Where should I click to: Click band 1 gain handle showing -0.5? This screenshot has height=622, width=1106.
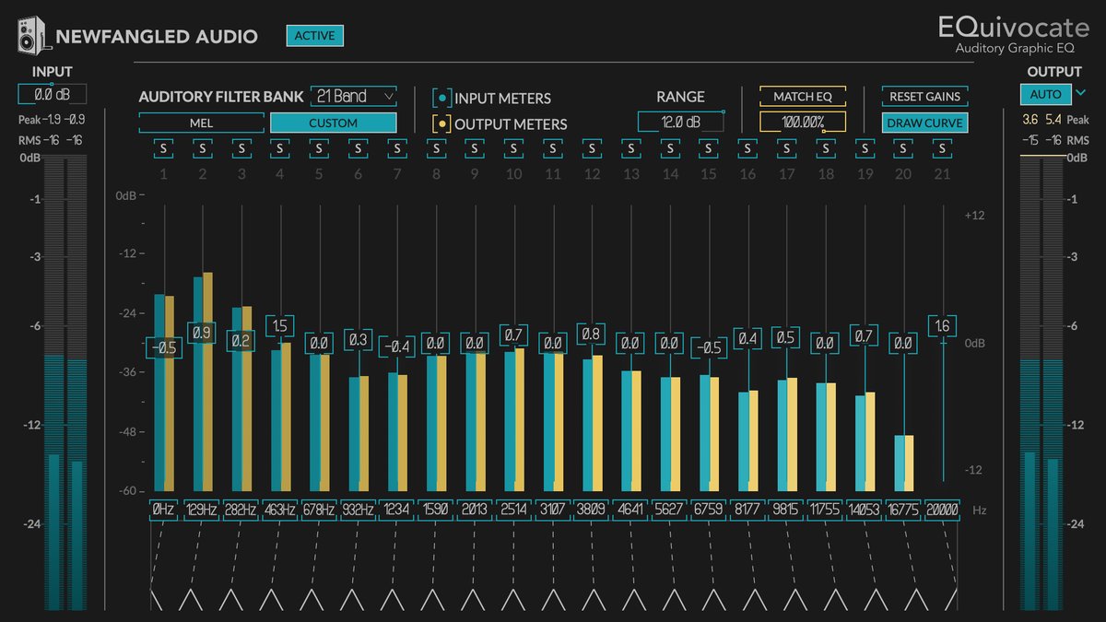coord(164,348)
